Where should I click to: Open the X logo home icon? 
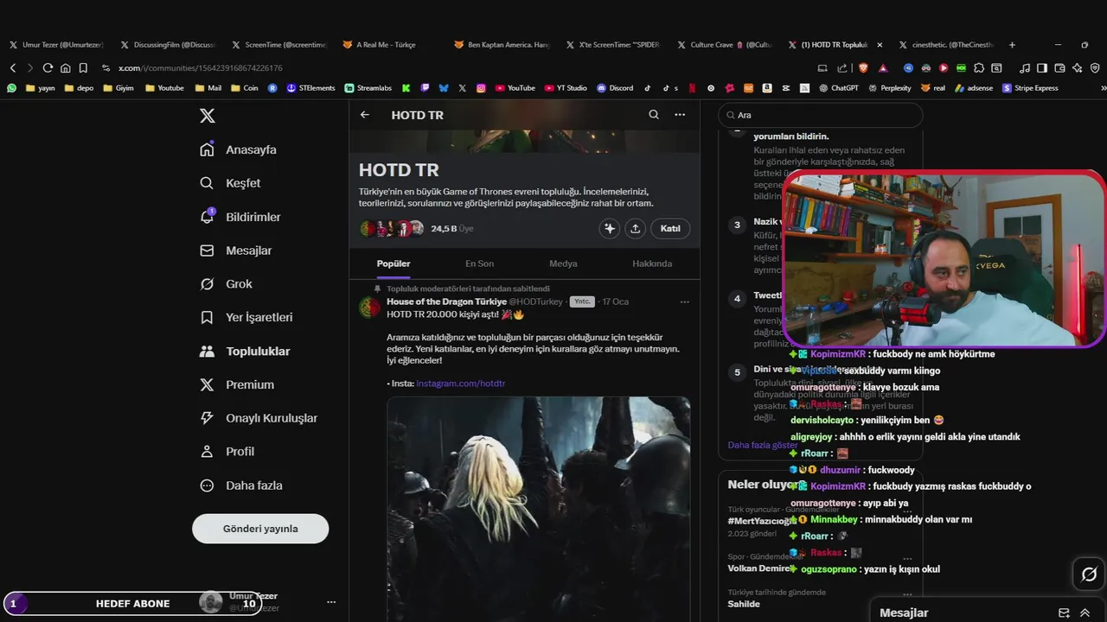pos(207,116)
